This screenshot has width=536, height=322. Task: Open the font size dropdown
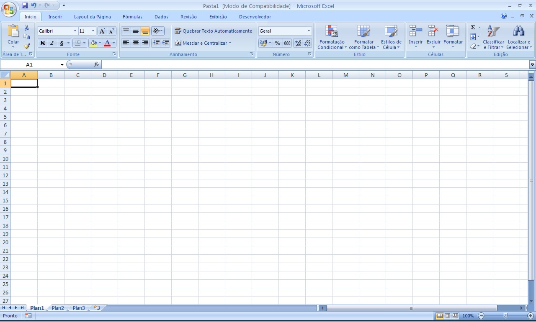point(93,31)
